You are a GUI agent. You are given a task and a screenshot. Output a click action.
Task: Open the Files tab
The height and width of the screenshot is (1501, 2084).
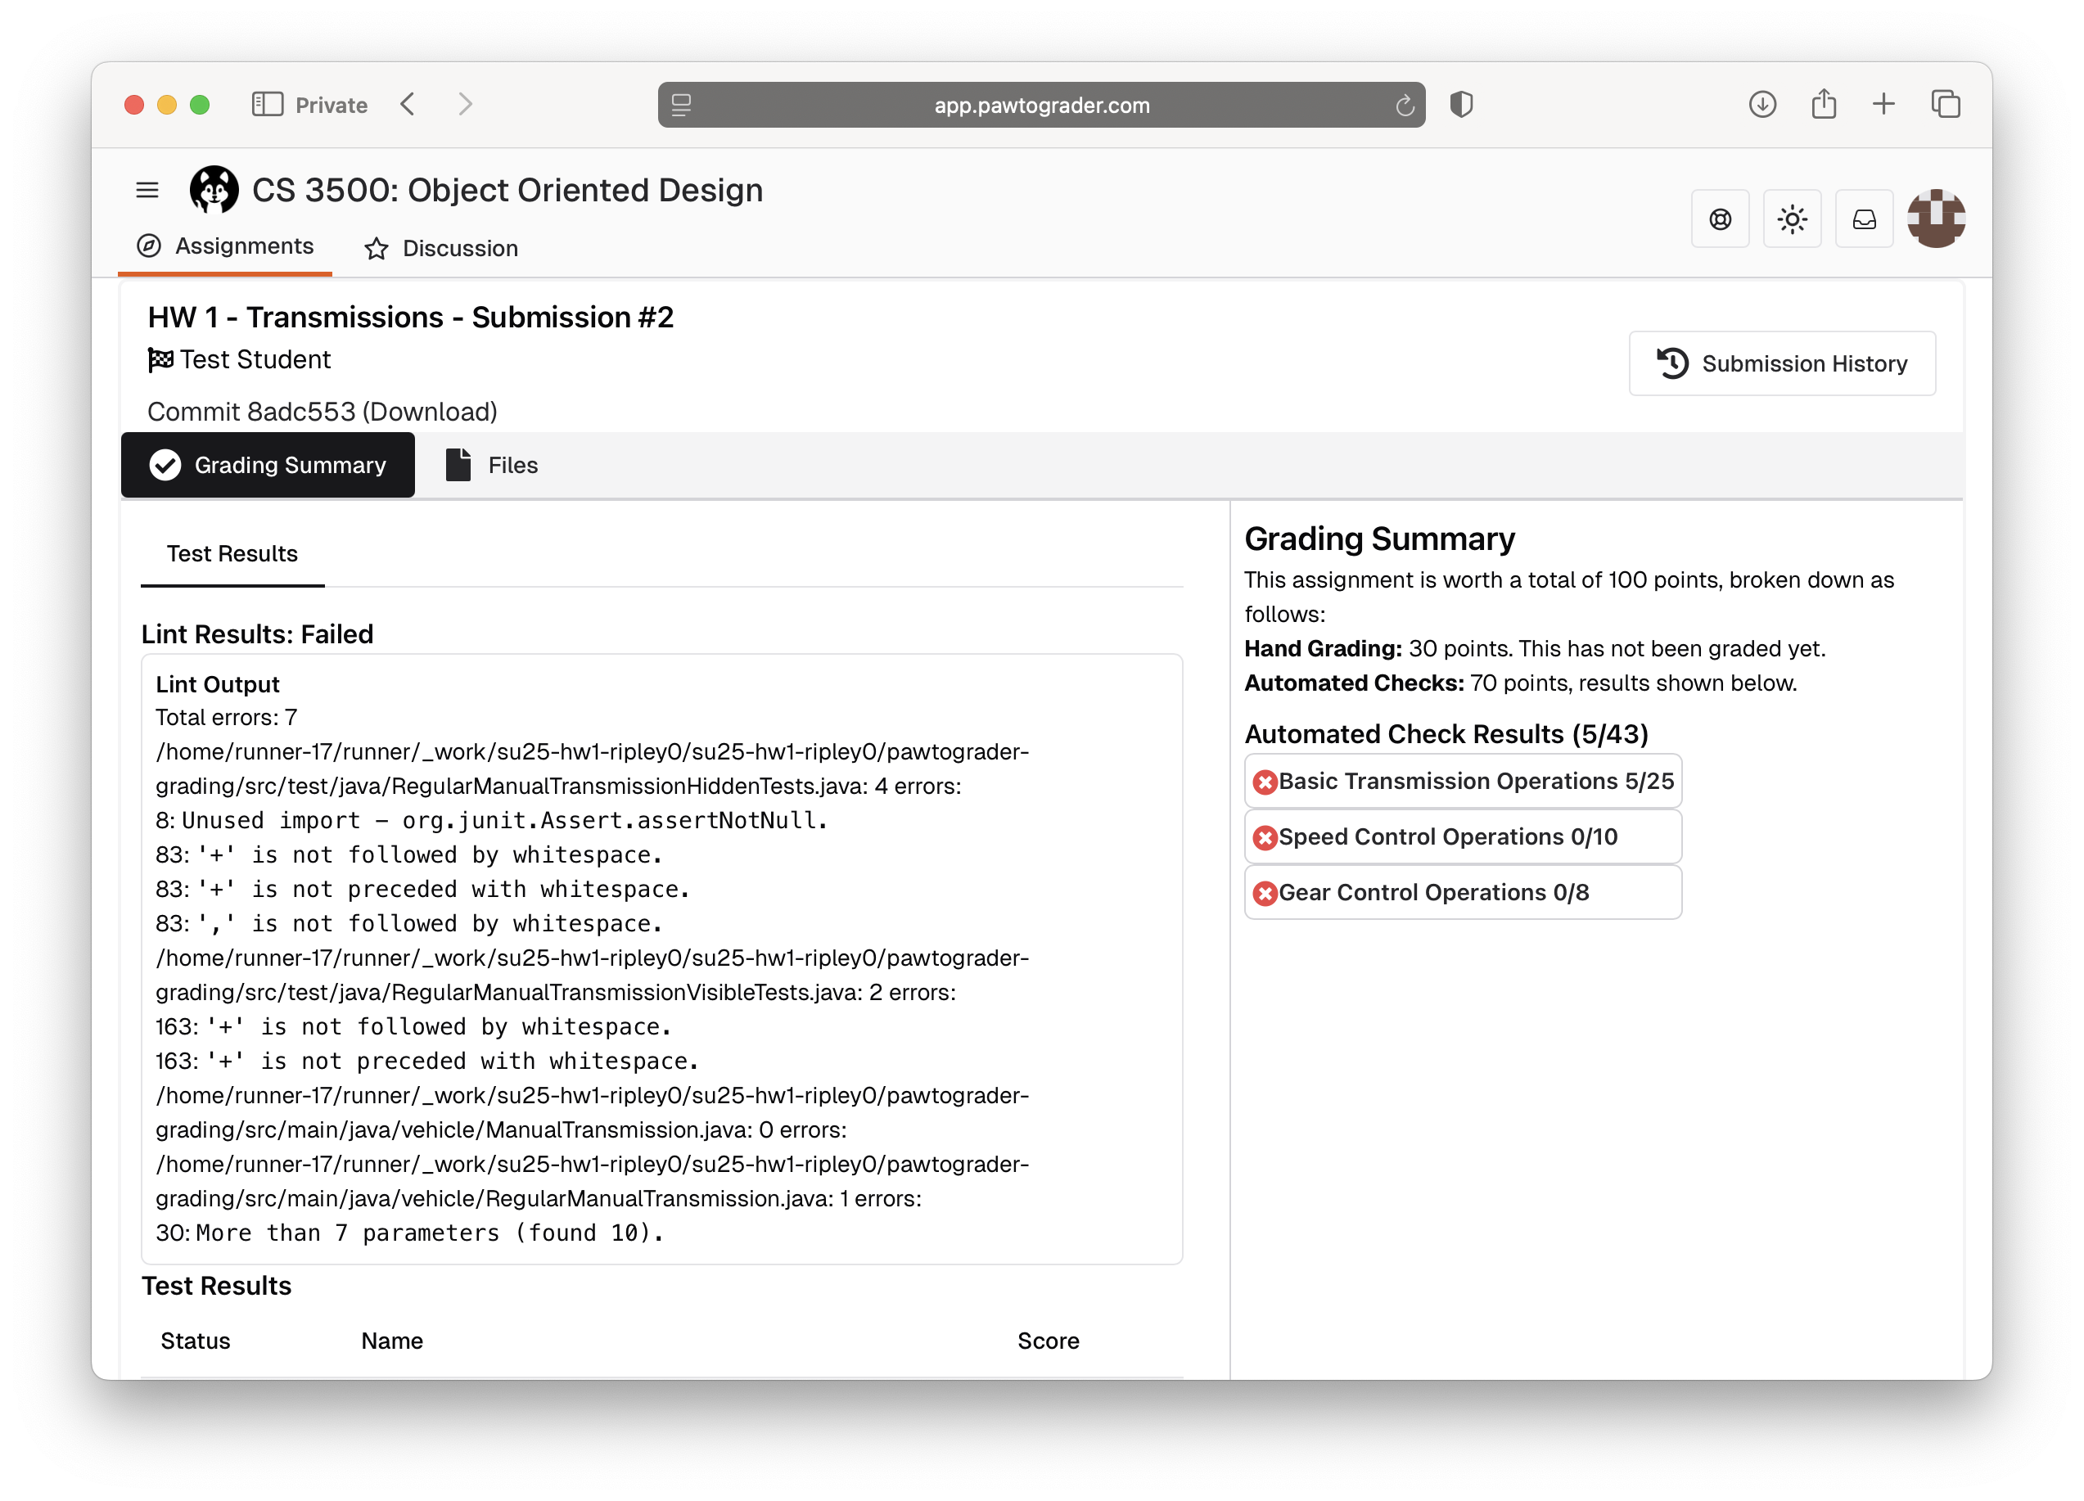click(x=492, y=465)
